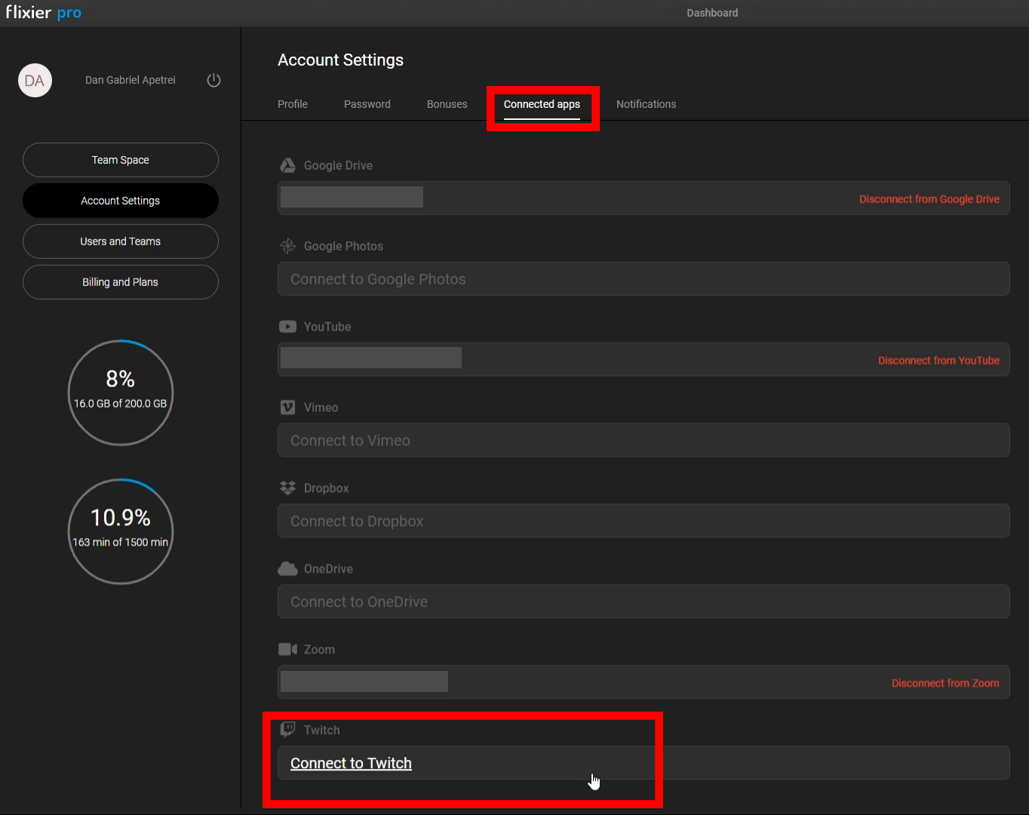The image size is (1029, 815).
Task: Click the 8% storage usage gauge
Action: point(121,392)
